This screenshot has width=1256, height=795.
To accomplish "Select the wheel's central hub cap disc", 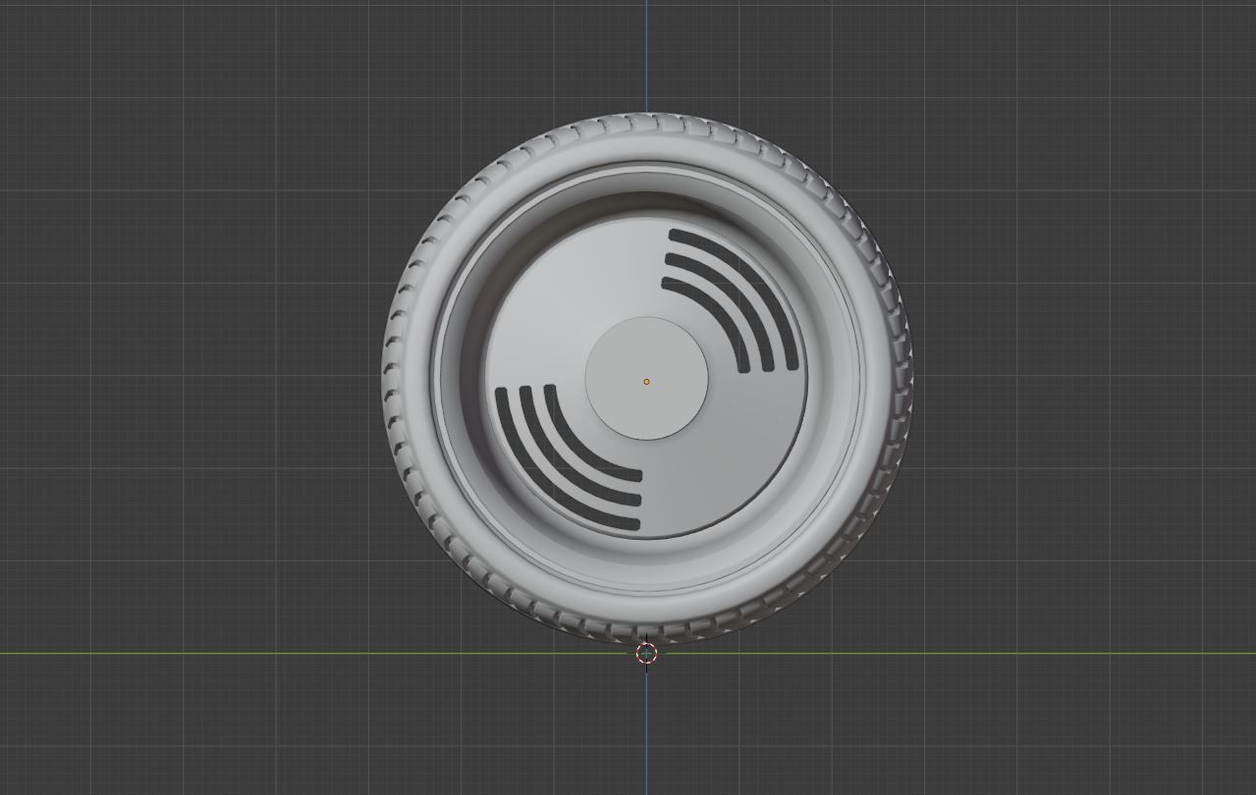I will [x=646, y=379].
